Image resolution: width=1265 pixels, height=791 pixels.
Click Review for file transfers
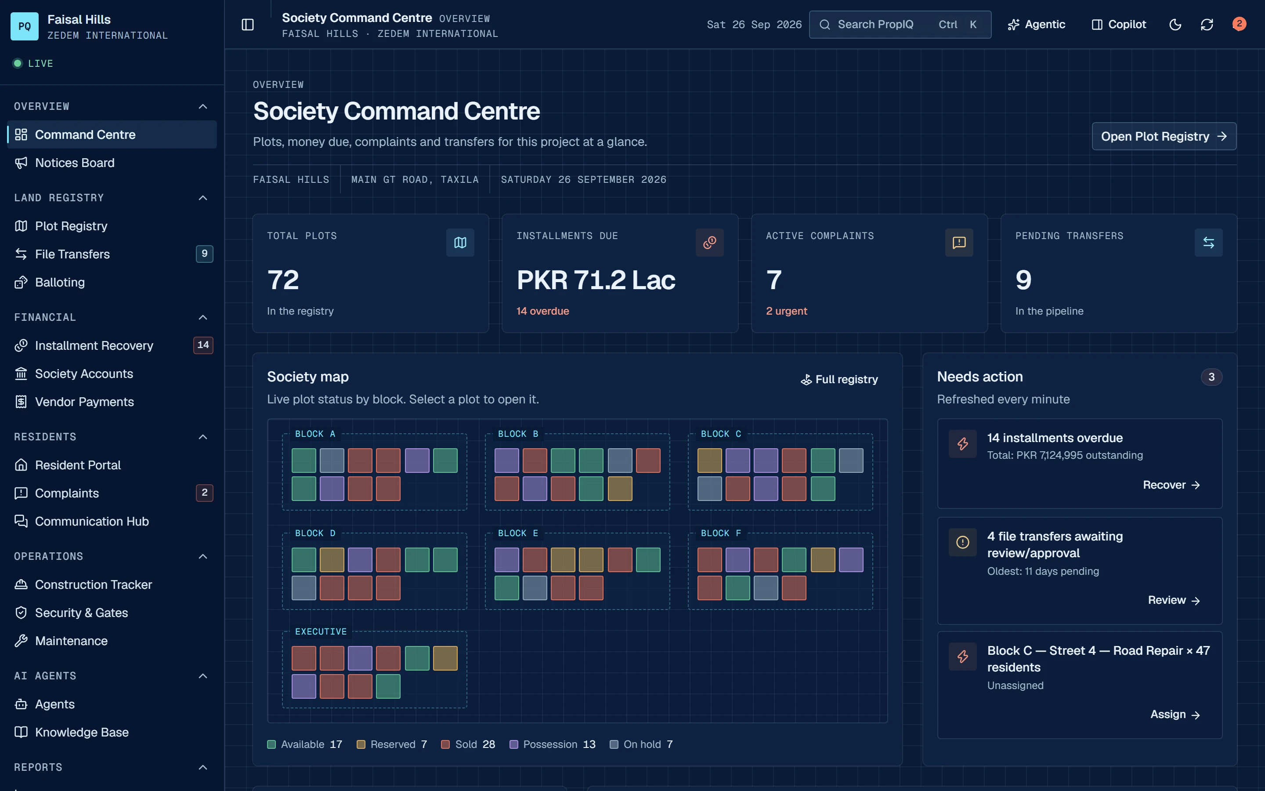[x=1174, y=600]
